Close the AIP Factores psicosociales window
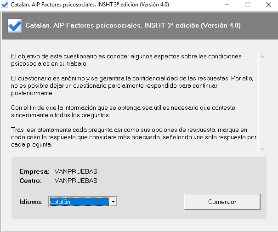Viewport: 278px width, 232px height. [x=268, y=5]
